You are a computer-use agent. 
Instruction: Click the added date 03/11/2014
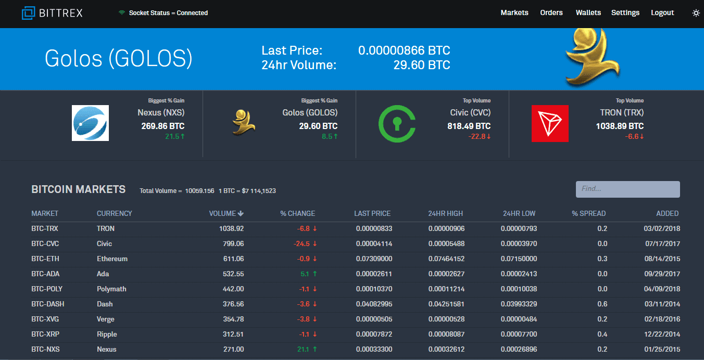(x=662, y=304)
